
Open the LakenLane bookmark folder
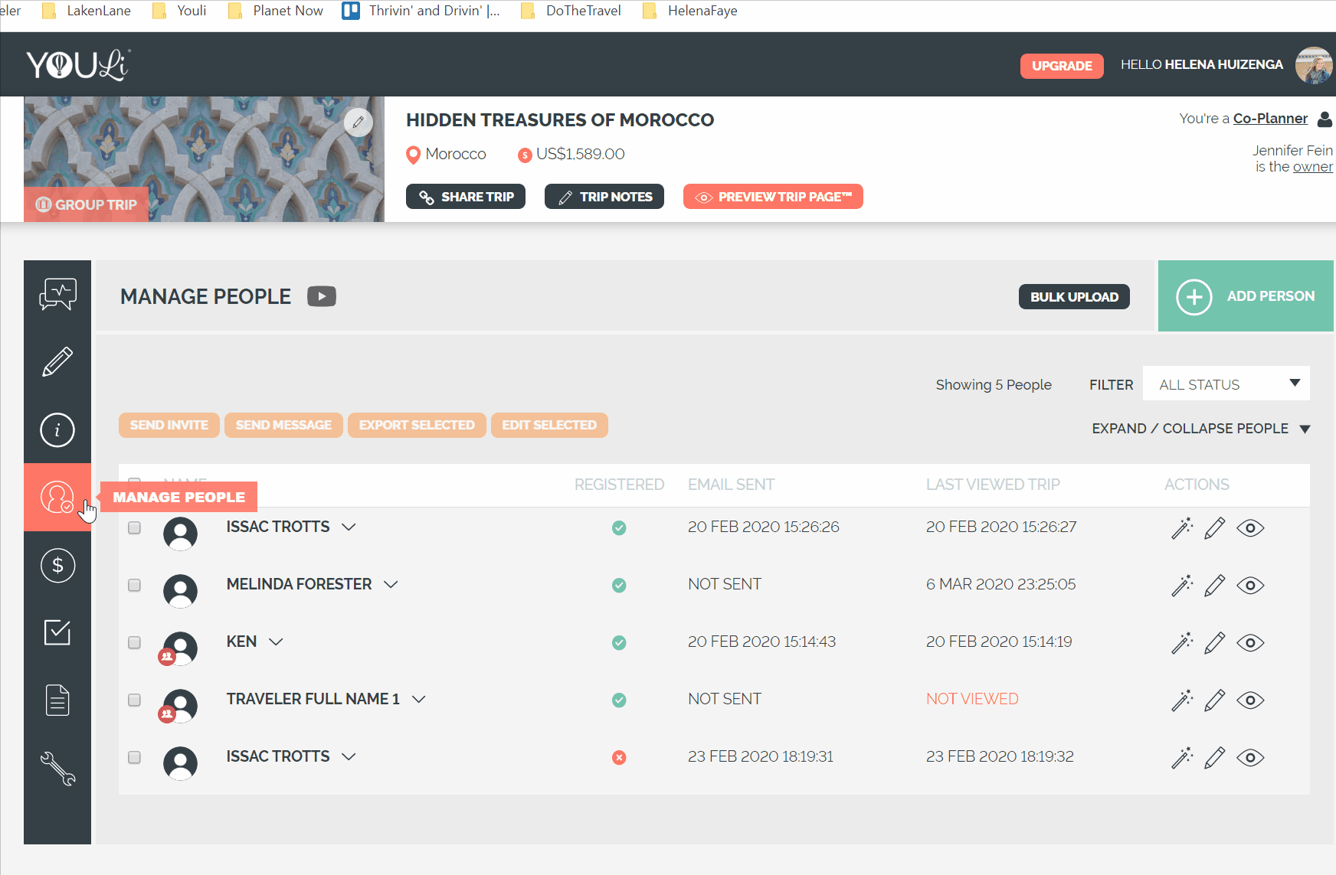(87, 11)
